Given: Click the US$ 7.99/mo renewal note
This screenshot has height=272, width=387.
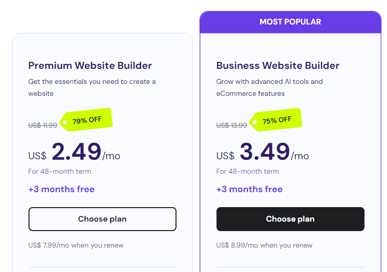Looking at the screenshot, I should 76,245.
